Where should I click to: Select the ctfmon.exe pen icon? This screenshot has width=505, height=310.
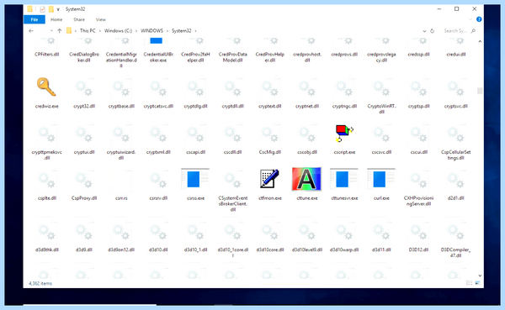(x=269, y=179)
